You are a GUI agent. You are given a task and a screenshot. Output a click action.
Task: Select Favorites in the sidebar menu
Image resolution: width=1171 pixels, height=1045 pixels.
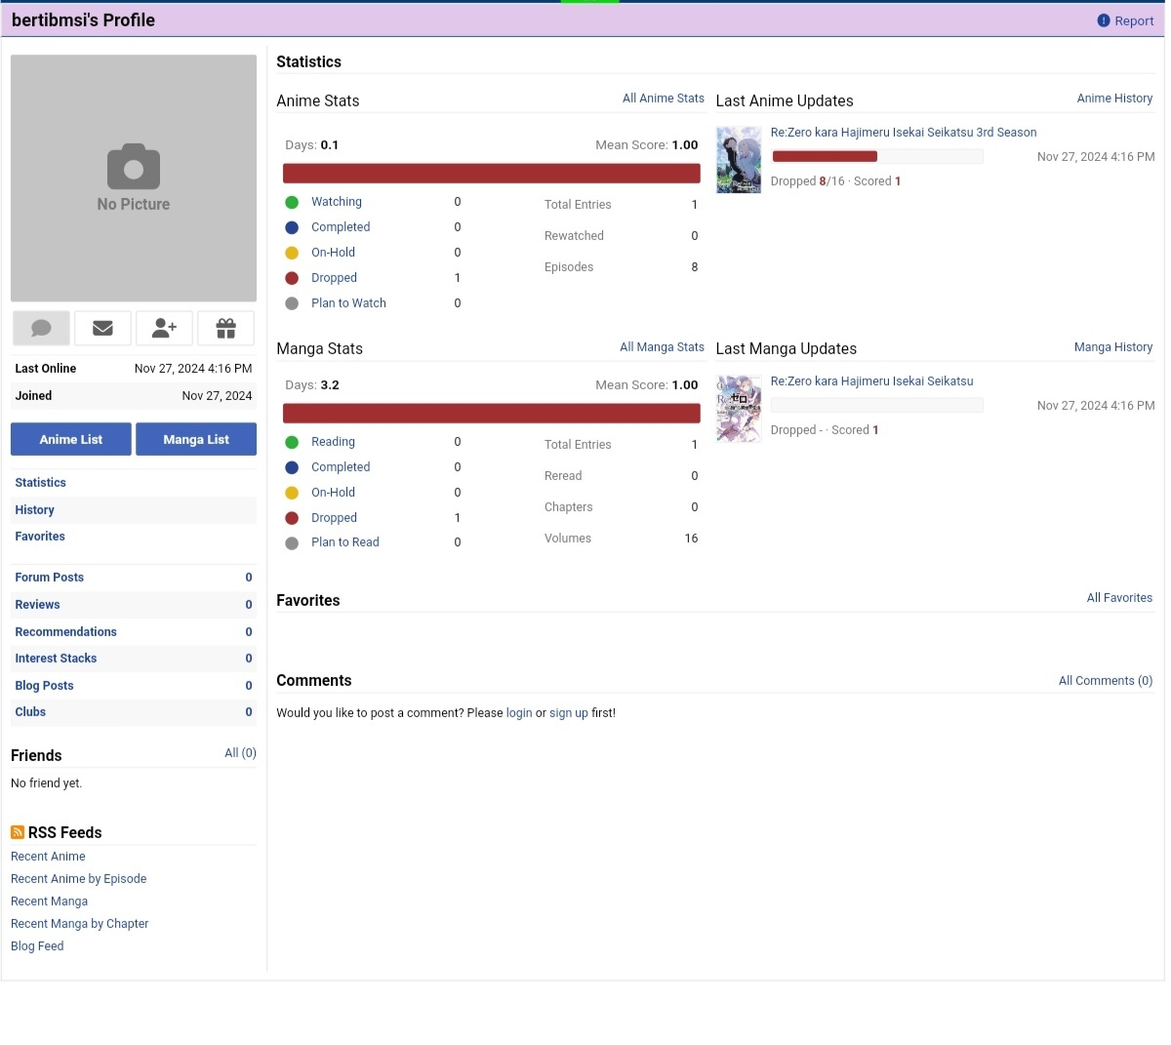[x=40, y=537]
